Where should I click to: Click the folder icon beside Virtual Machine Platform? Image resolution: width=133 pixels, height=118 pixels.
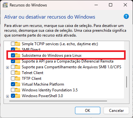18,84
